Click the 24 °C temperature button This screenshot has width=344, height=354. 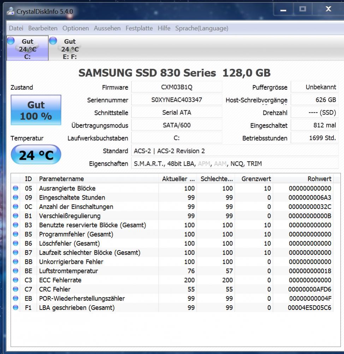pos(36,155)
